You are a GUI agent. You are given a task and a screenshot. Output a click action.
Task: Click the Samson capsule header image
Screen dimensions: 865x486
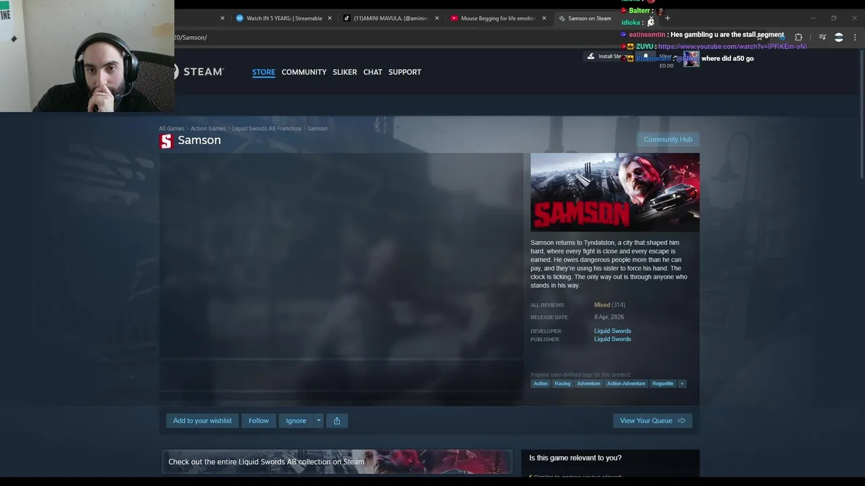615,192
